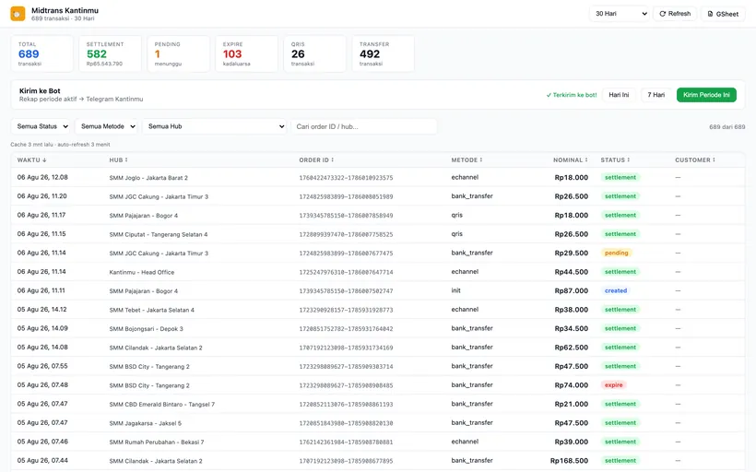Select hub SMM Joglo - Jakarta Barat 2
The height and width of the screenshot is (472, 756).
(x=148, y=178)
